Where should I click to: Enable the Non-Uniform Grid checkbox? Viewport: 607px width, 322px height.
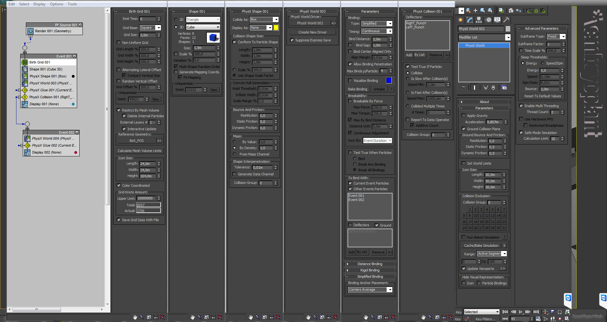[x=119, y=43]
